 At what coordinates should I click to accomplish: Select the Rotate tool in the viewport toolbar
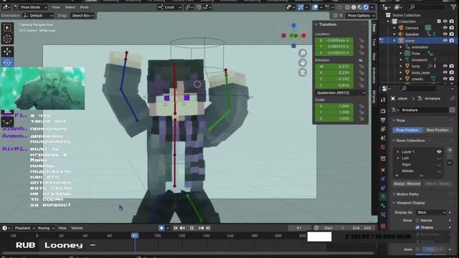click(7, 62)
